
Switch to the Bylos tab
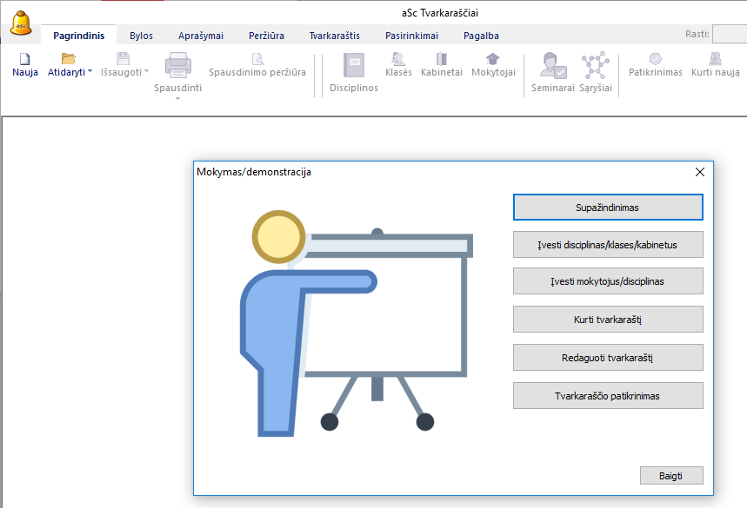click(x=141, y=36)
